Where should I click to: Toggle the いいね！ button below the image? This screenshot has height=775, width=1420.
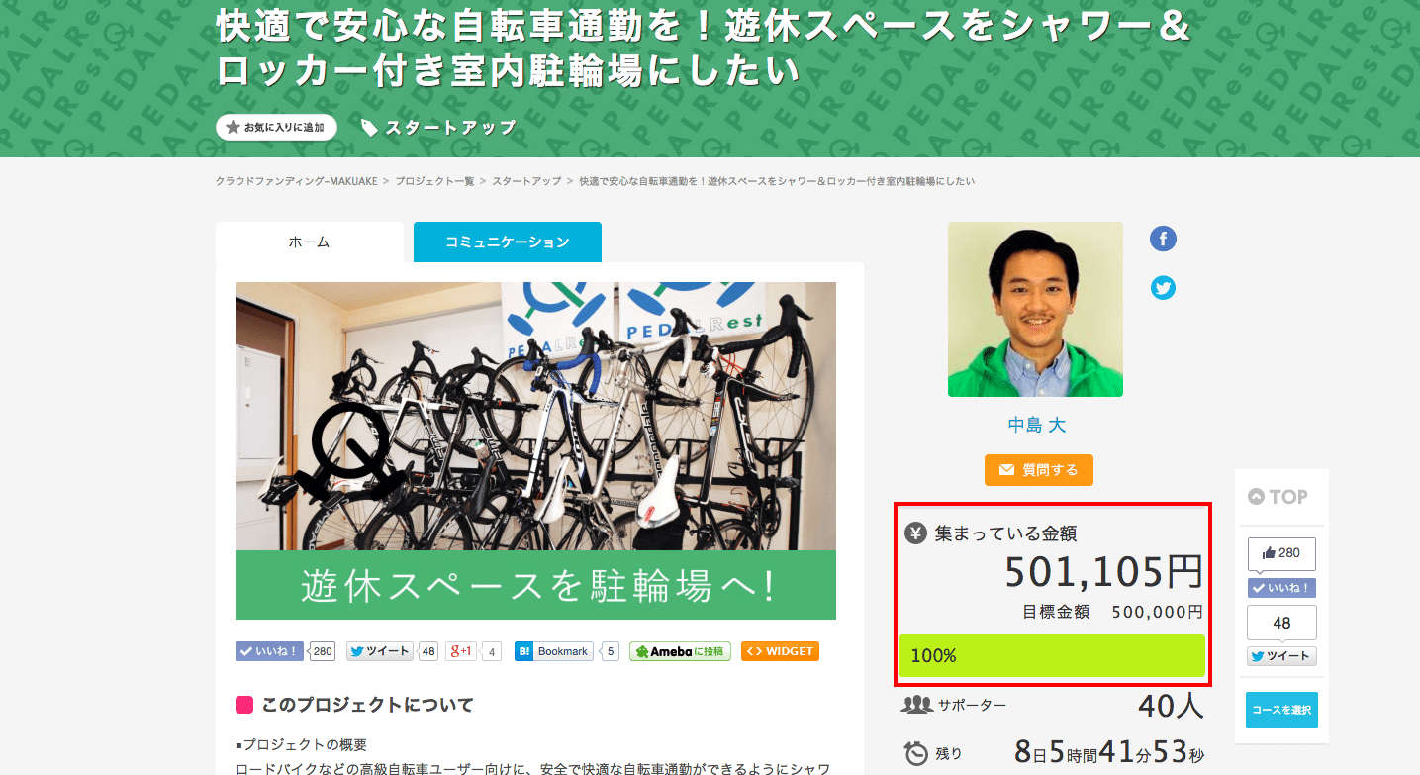[x=269, y=651]
